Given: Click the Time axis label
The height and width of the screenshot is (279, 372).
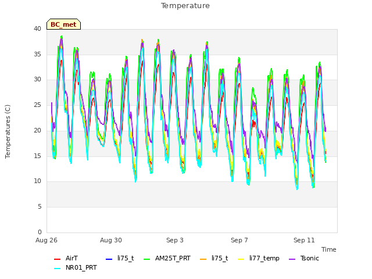Looking at the screenshot, I should tap(329, 249).
